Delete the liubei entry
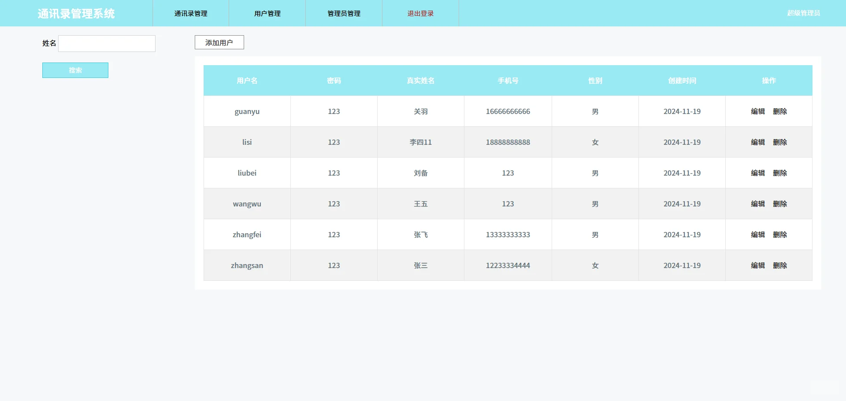846x401 pixels. [780, 173]
